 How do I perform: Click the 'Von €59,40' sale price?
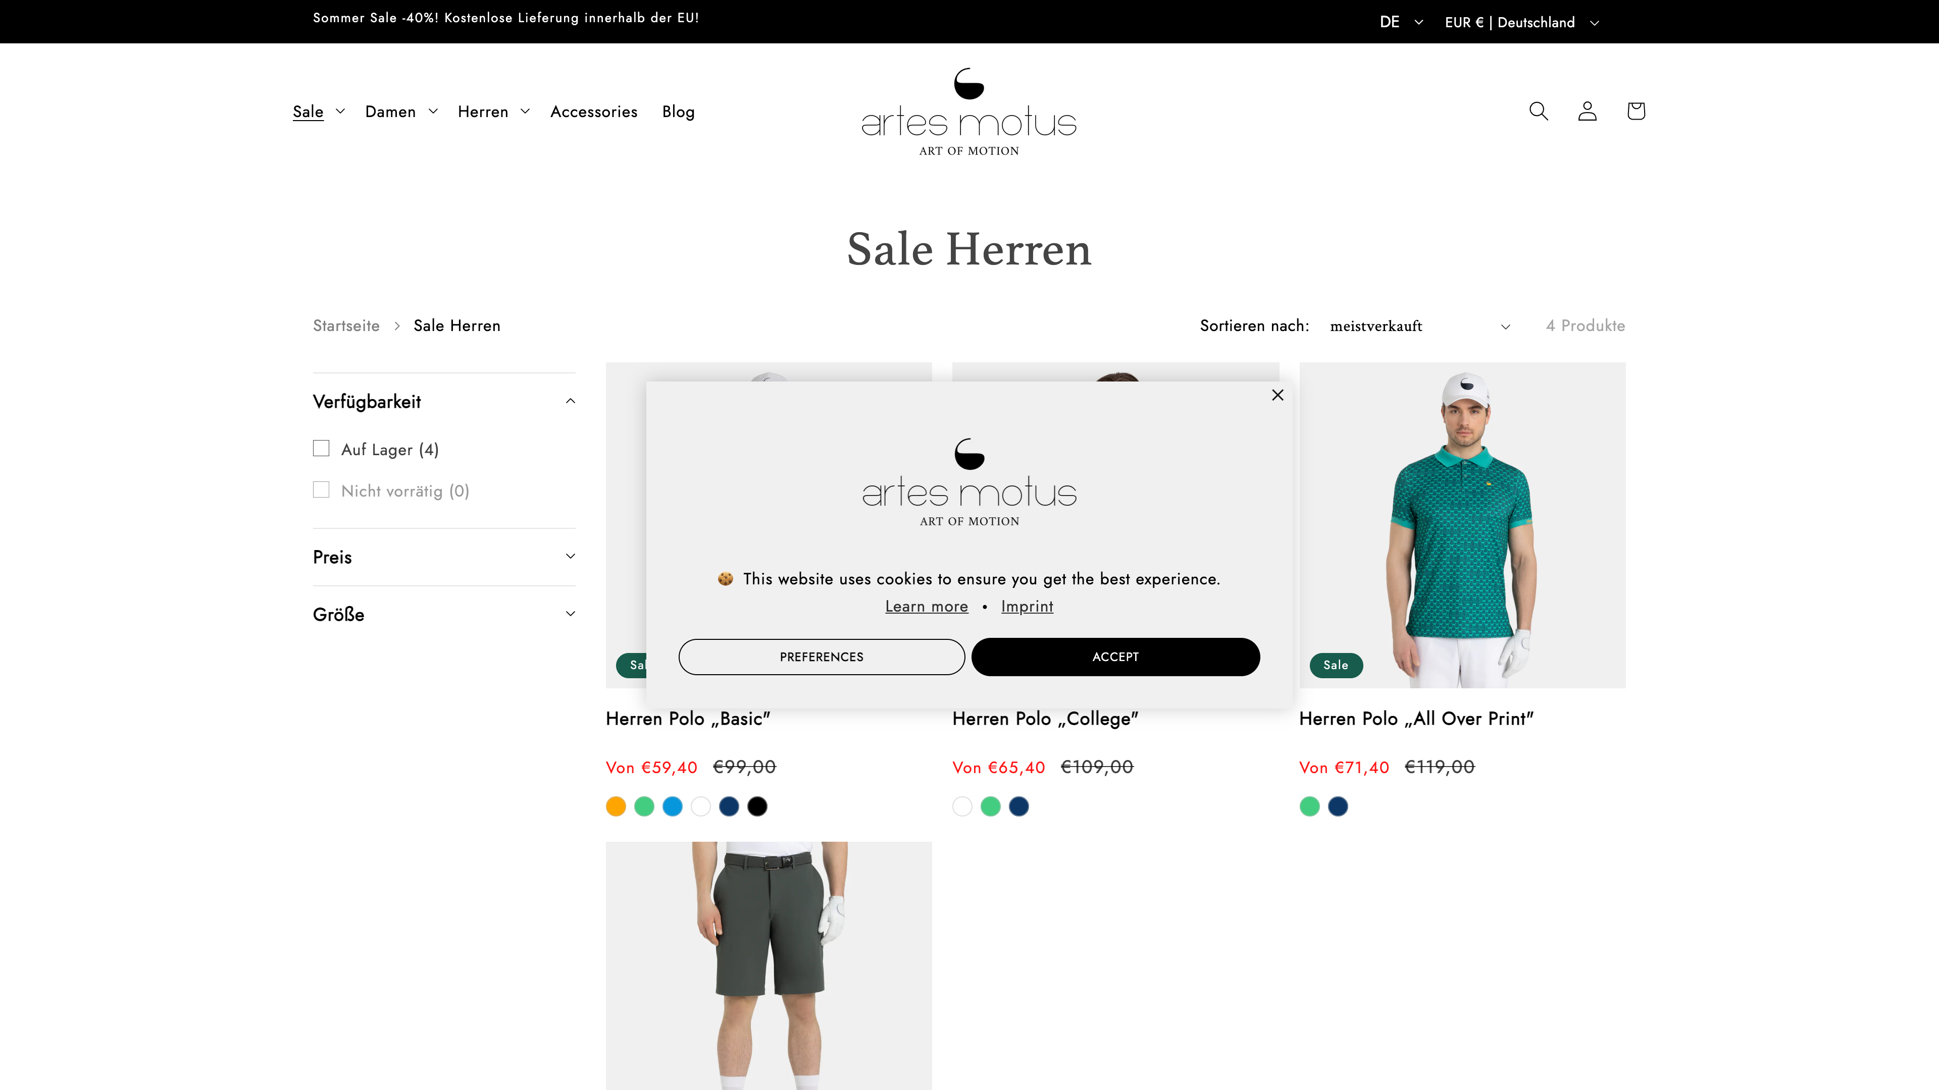pos(652,767)
